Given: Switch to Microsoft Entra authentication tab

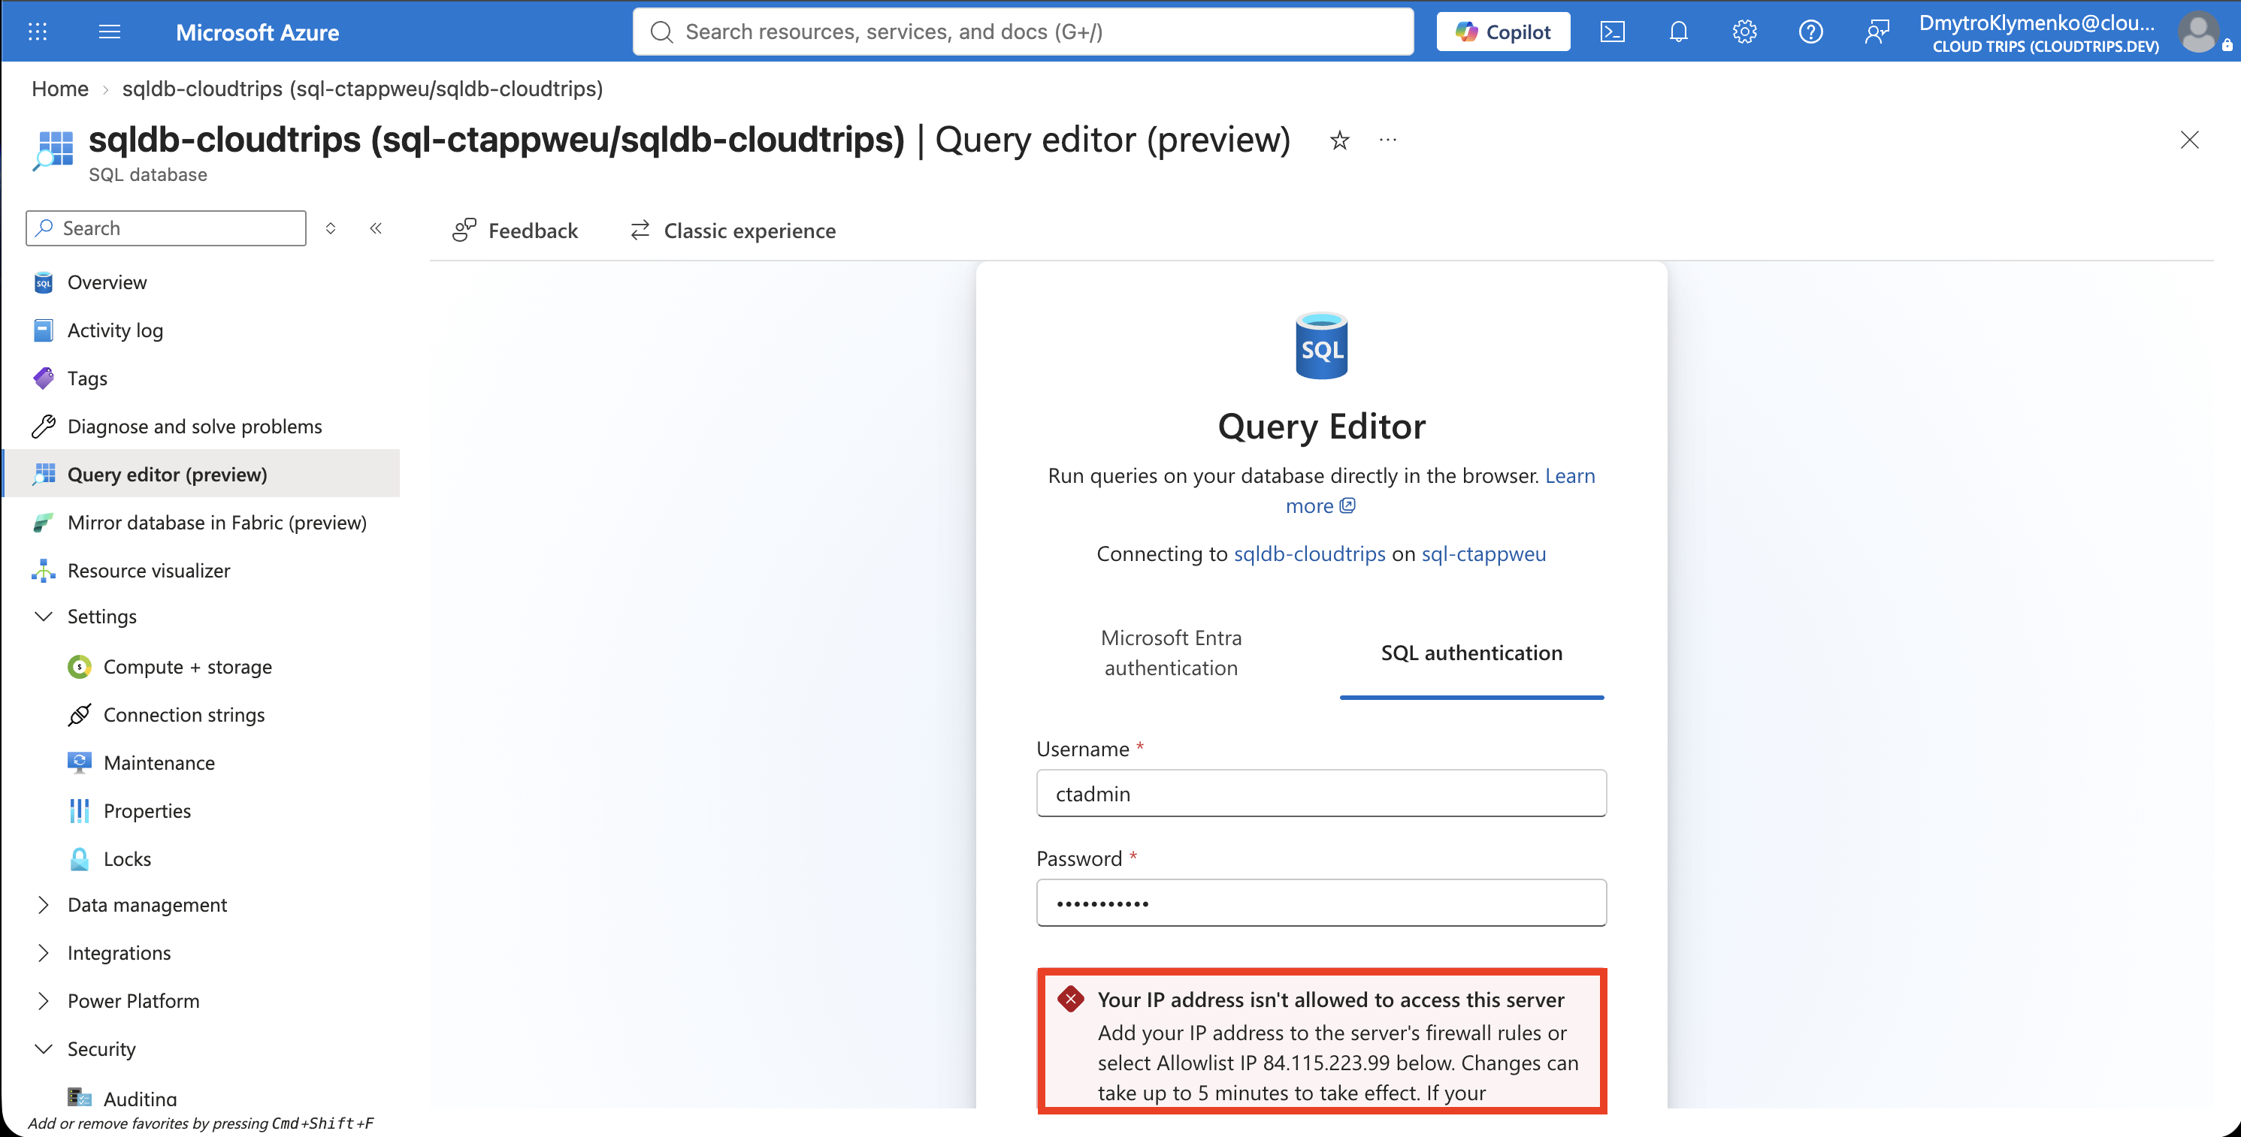Looking at the screenshot, I should click(1171, 653).
